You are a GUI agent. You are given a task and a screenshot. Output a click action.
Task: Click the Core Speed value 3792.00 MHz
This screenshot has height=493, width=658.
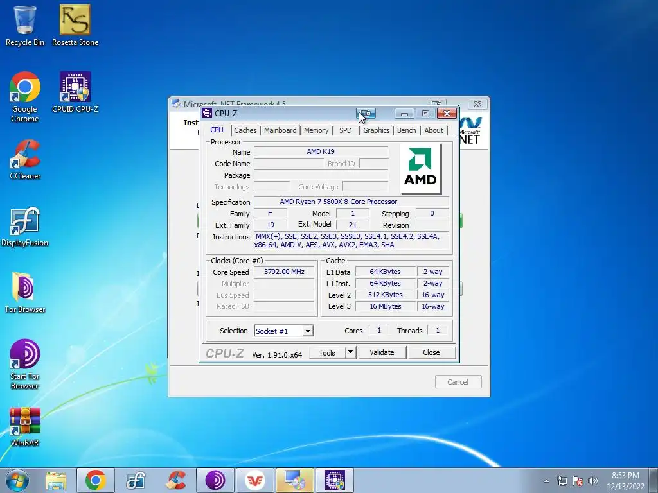[284, 272]
